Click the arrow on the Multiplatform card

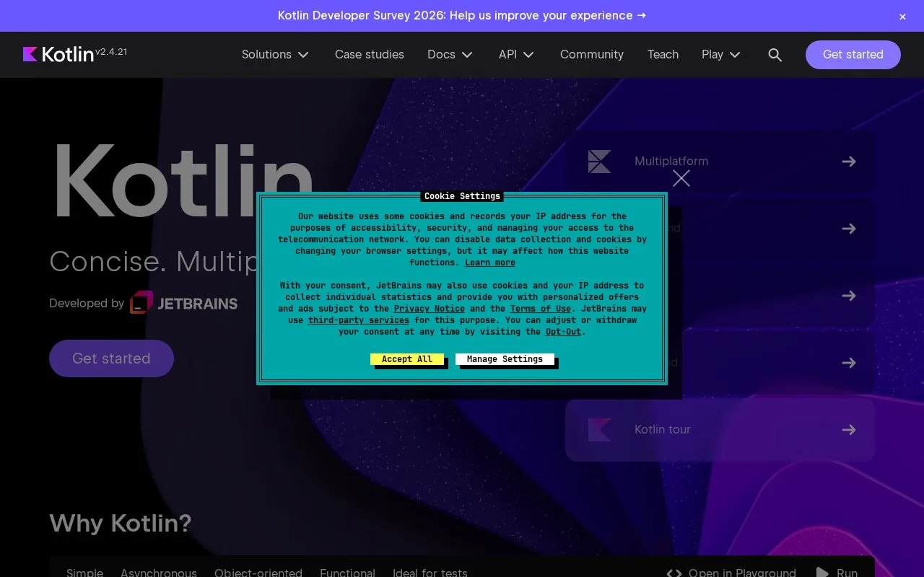[849, 162]
